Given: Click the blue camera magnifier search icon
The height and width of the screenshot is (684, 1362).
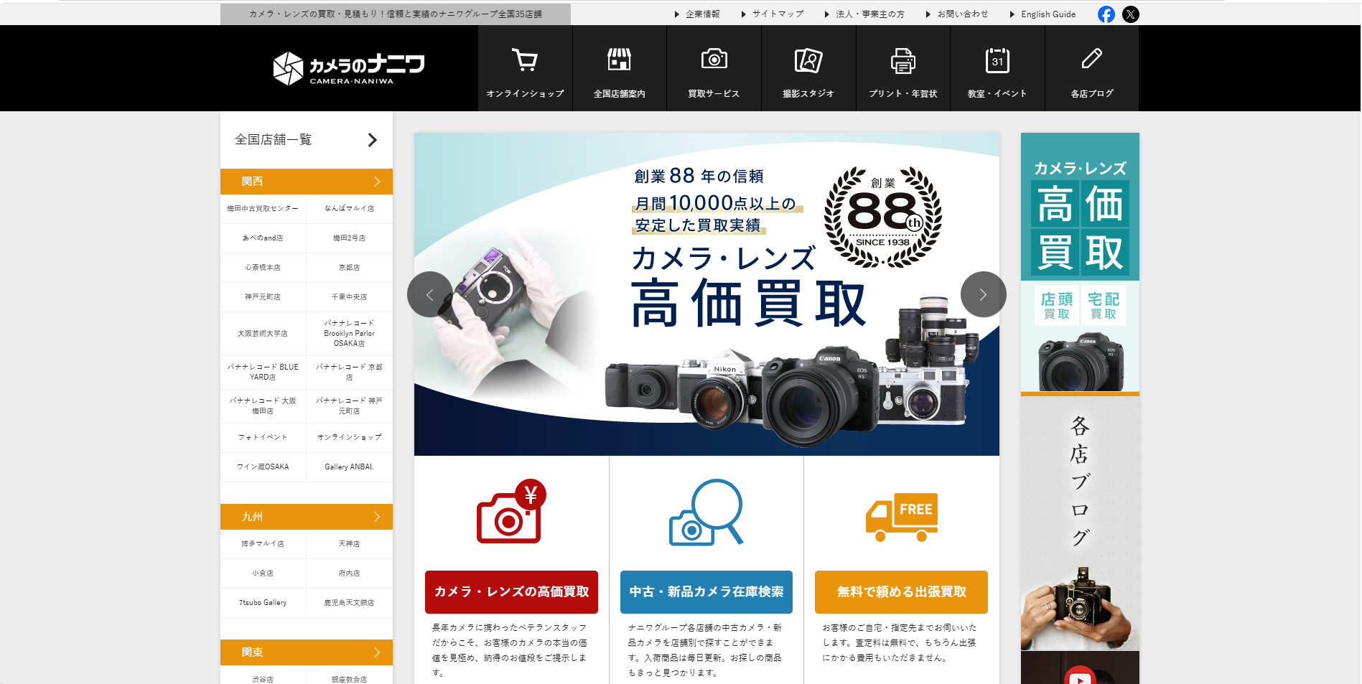Looking at the screenshot, I should [x=706, y=512].
